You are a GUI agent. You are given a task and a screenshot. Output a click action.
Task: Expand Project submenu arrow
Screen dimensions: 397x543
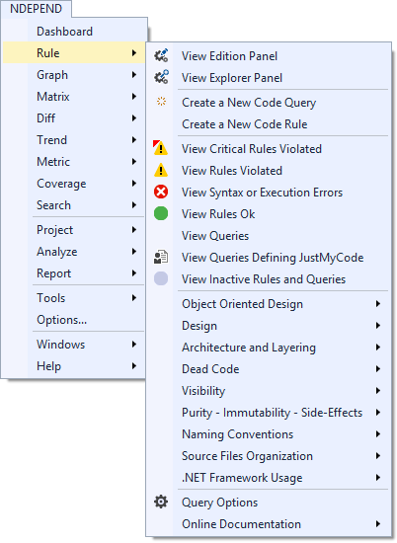(134, 230)
